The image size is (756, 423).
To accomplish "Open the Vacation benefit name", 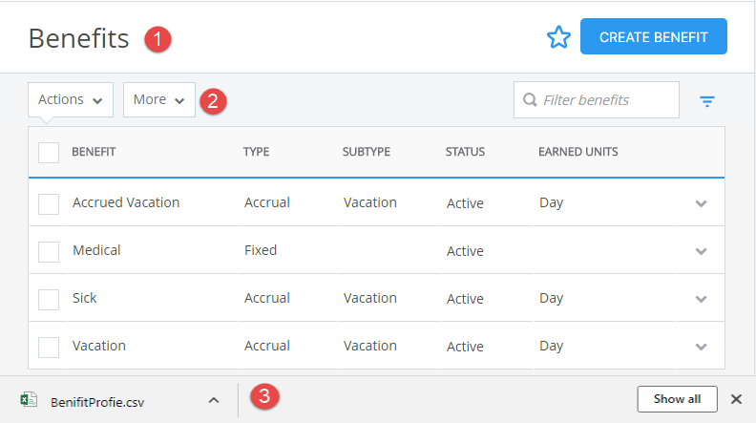I will (x=99, y=346).
